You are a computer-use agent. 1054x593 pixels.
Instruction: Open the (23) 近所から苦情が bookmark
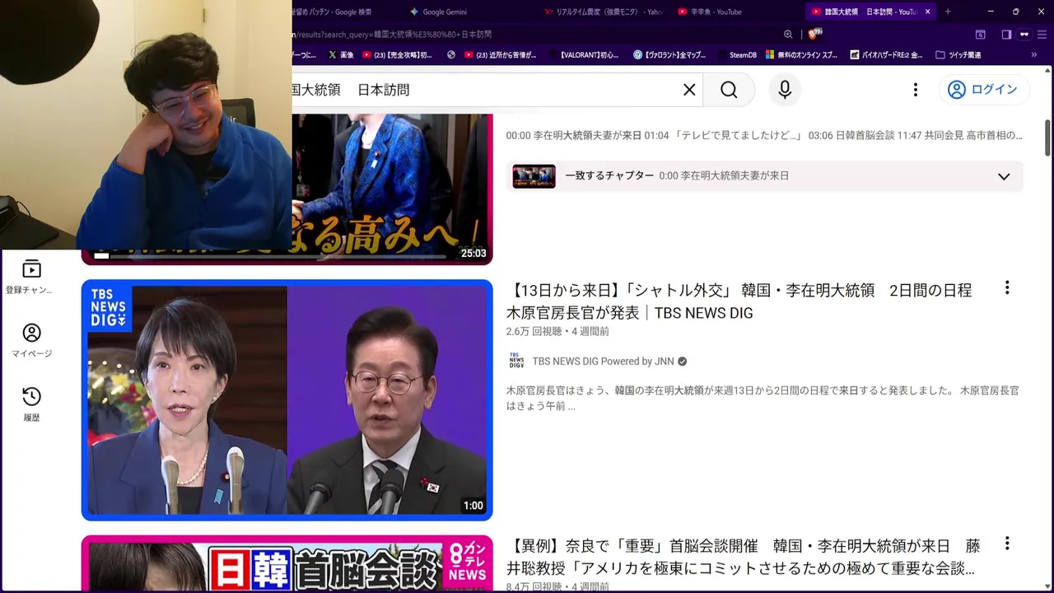[x=501, y=55]
